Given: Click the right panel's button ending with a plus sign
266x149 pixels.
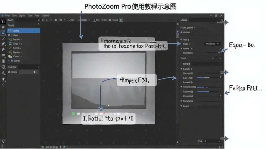Looking at the screenshot, I should click(212, 44).
